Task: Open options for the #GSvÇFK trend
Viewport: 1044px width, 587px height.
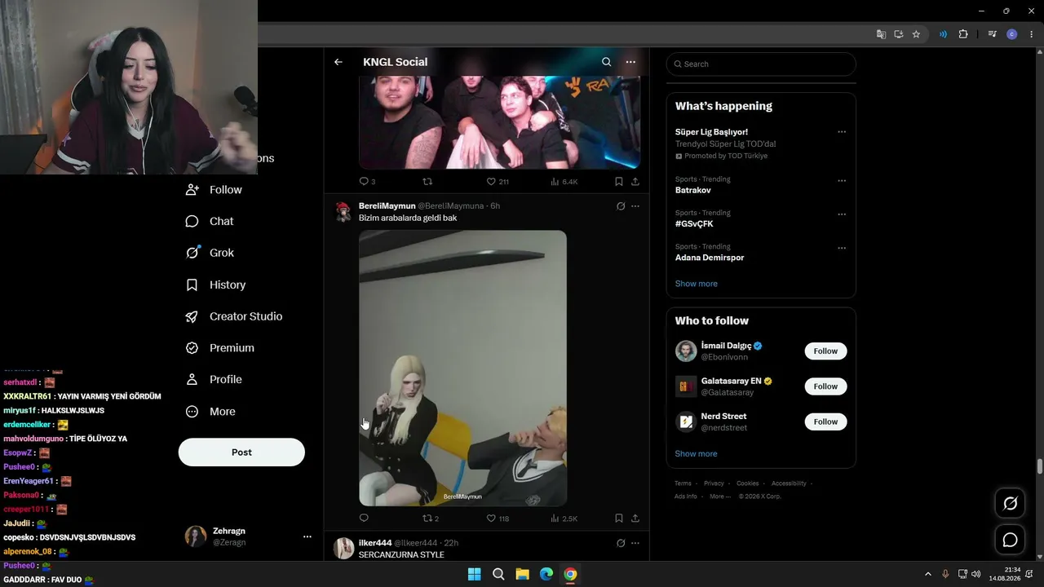Action: (x=842, y=214)
